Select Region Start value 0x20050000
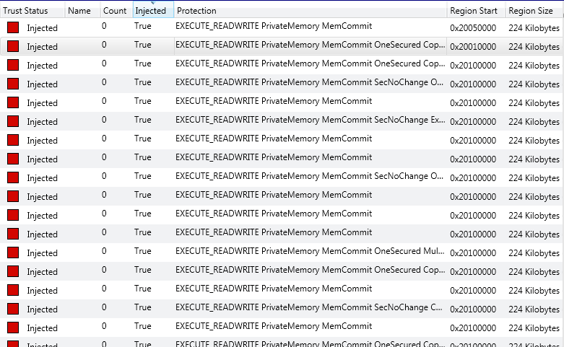The width and height of the screenshot is (564, 347). pos(473,28)
